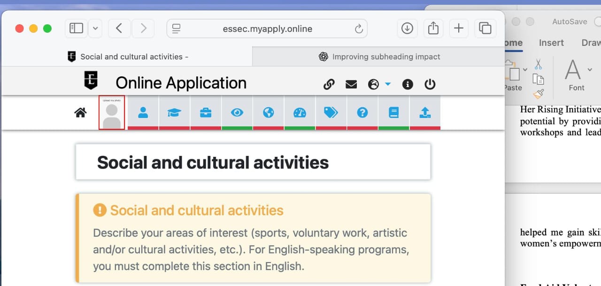Expand the Font dropdown arrow in Word
The width and height of the screenshot is (601, 286).
(x=590, y=70)
